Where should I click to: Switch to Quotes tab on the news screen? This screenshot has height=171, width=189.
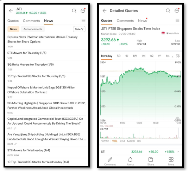coord(13,21)
